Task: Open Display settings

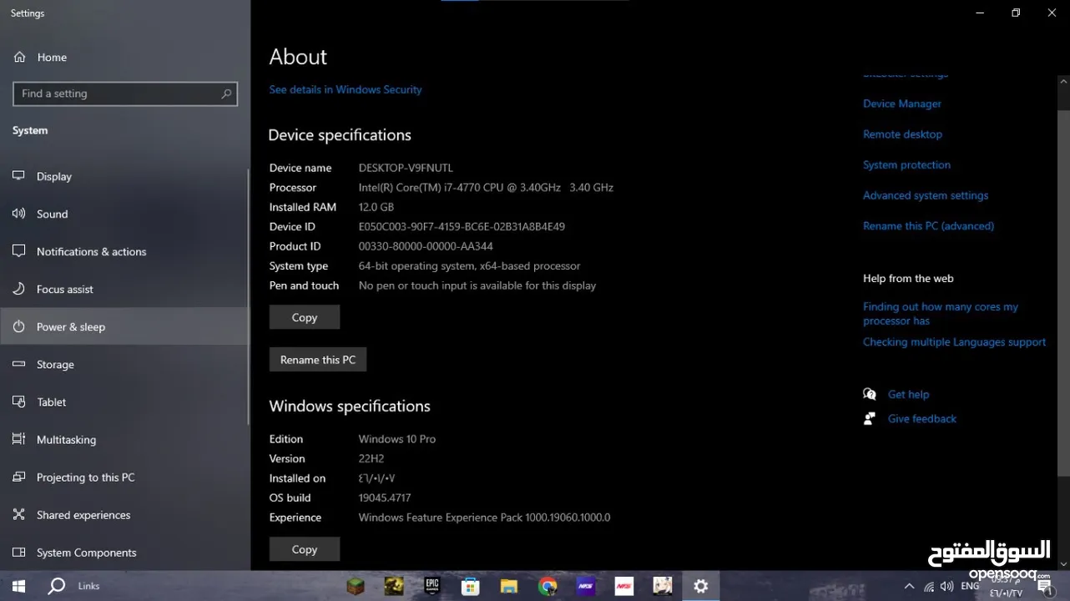Action: (125, 176)
